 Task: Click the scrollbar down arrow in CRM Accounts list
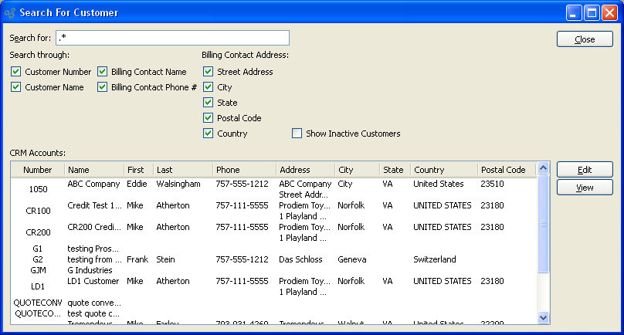pos(542,316)
